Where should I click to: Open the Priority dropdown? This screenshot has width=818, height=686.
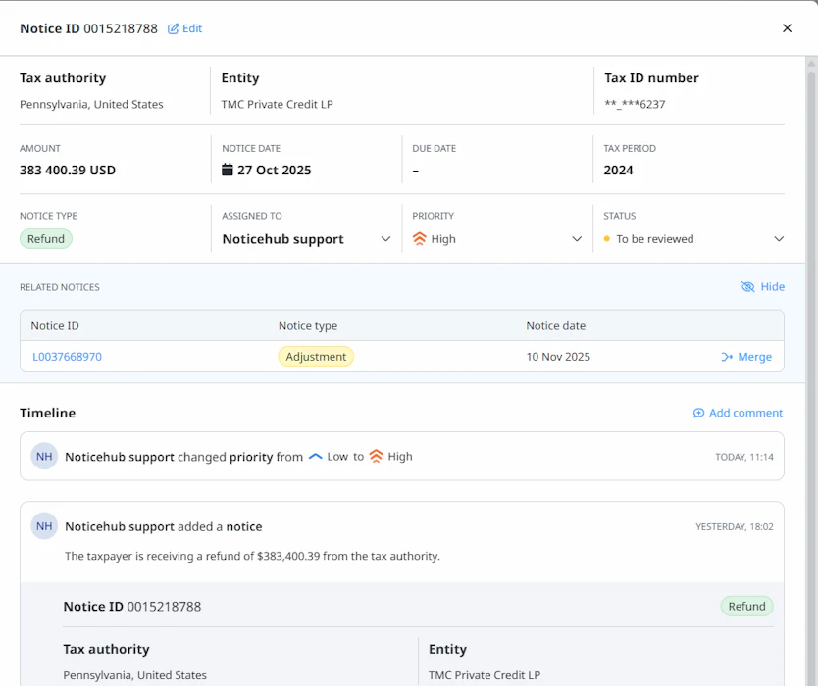(x=577, y=239)
